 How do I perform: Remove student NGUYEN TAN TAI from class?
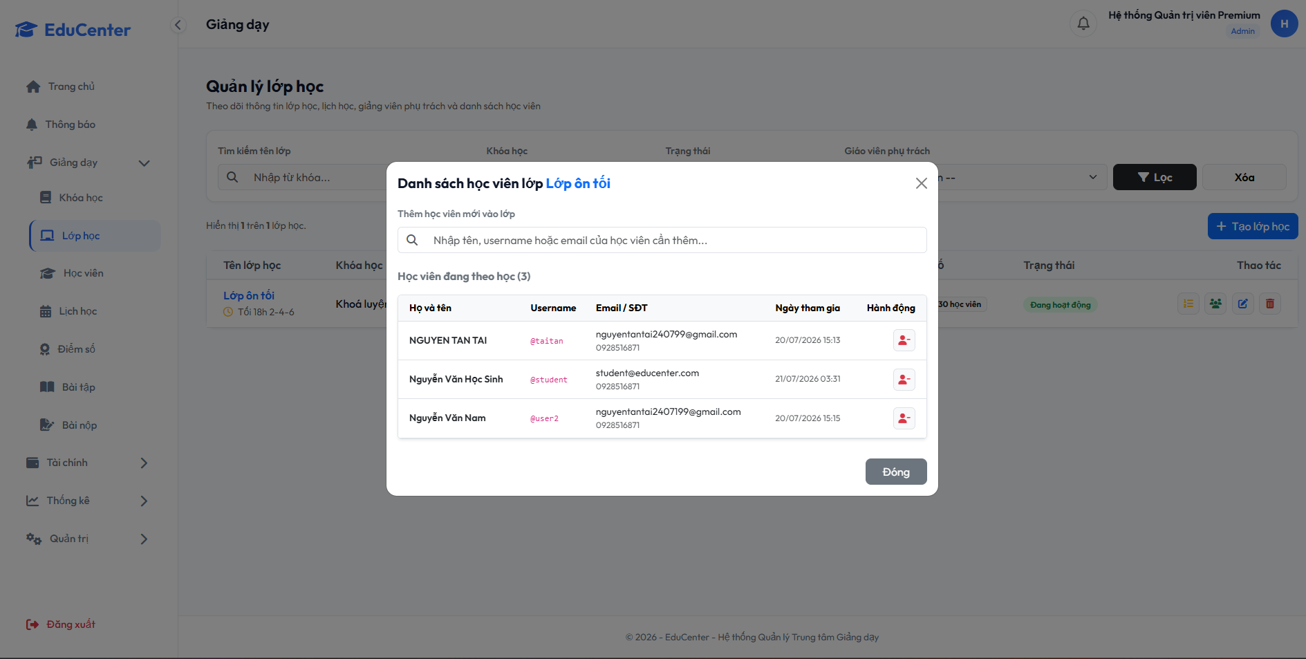pyautogui.click(x=904, y=340)
